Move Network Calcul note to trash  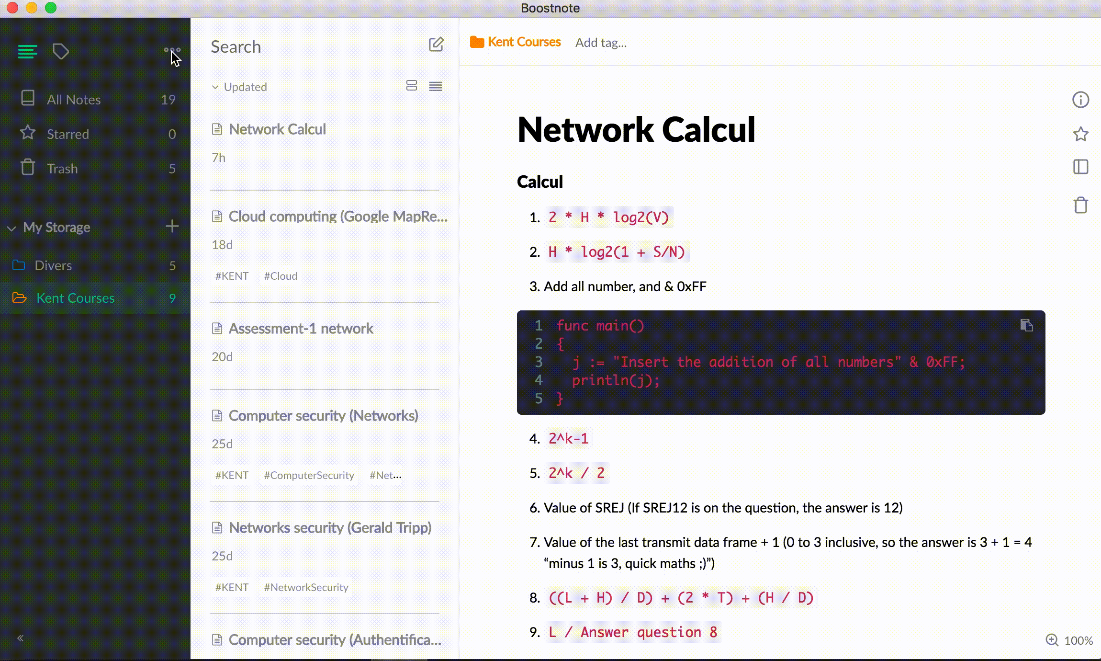[1080, 205]
